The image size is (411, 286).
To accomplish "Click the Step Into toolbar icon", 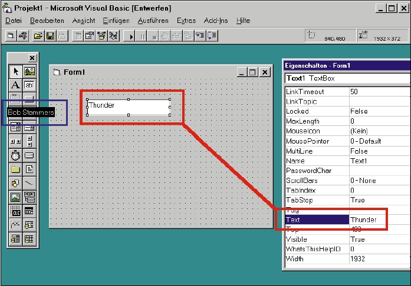I will (x=200, y=35).
